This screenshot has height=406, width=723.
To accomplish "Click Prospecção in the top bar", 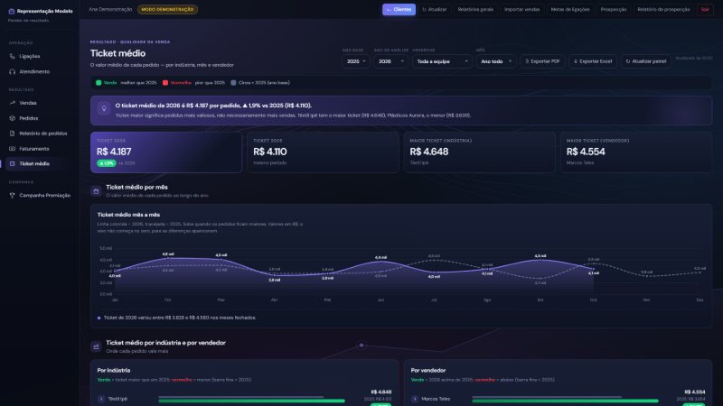I will tap(614, 10).
